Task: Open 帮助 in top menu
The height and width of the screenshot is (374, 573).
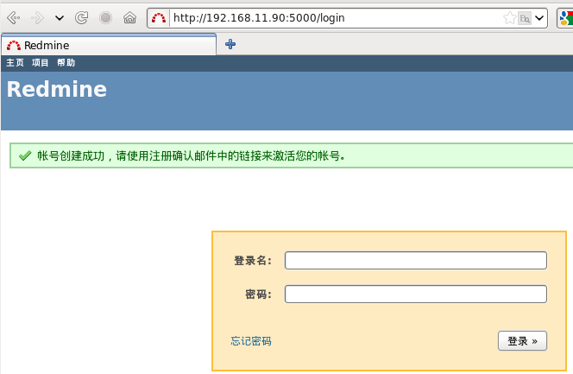Action: pos(66,63)
